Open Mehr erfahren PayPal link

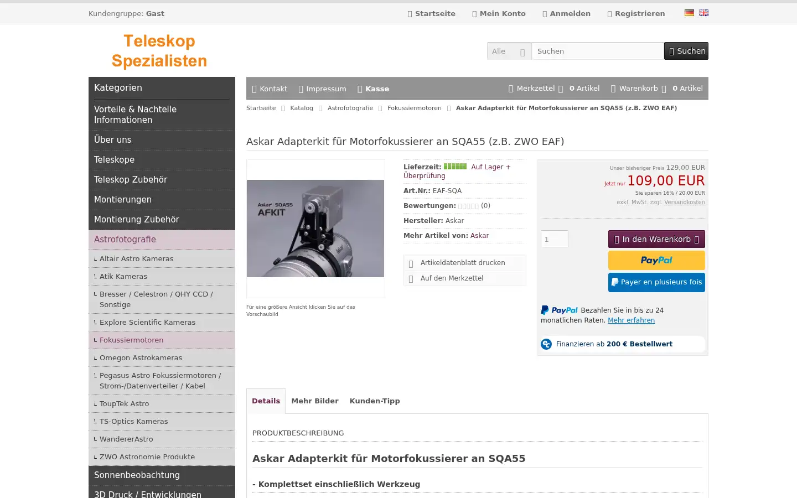pos(631,320)
